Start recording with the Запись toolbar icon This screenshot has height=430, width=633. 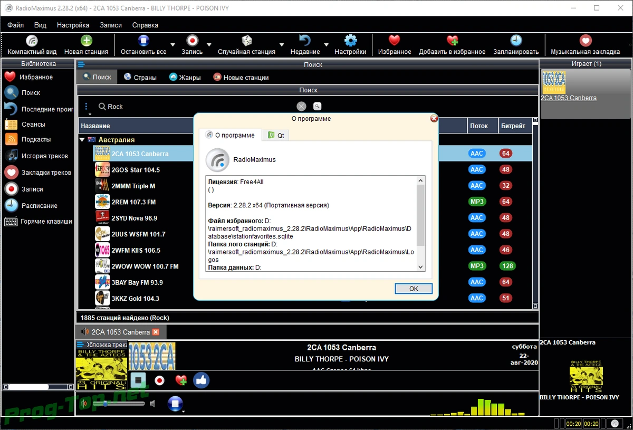coord(192,41)
